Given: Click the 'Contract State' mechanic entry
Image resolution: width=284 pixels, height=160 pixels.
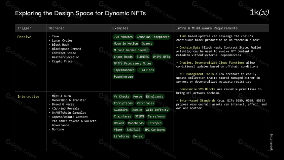Looking at the screenshot, I should (x=64, y=53).
